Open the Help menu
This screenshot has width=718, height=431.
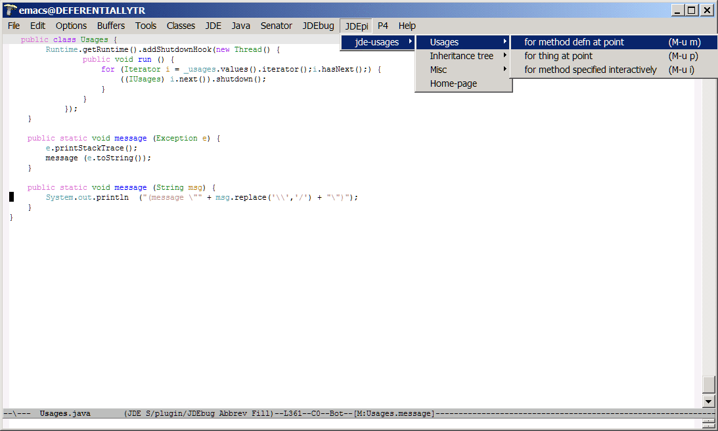click(407, 26)
